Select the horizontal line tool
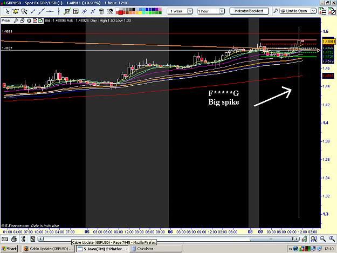The width and height of the screenshot is (337, 253). pos(50,11)
